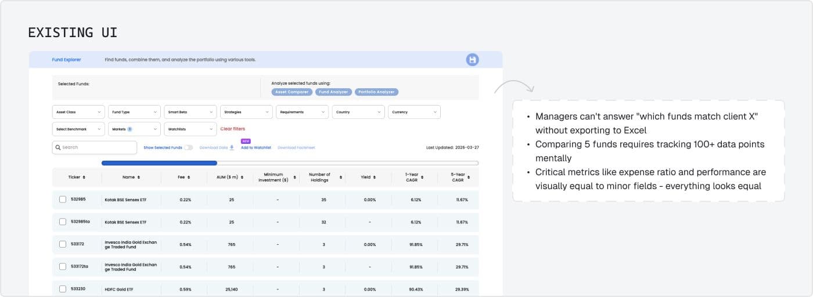Image resolution: width=813 pixels, height=297 pixels.
Task: Click the sort arrows next to Yield
Action: [x=375, y=177]
